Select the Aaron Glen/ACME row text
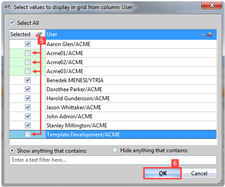225x187 pixels. (x=69, y=44)
